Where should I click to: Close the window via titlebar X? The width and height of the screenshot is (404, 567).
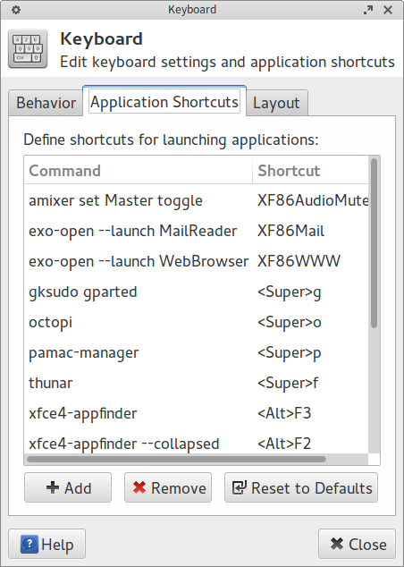click(x=388, y=10)
